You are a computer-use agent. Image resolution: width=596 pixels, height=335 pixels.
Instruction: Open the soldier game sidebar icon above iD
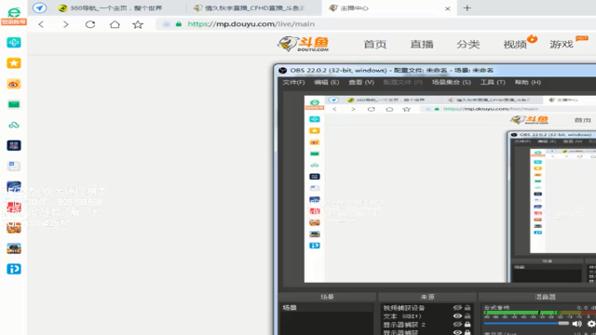[x=14, y=248]
